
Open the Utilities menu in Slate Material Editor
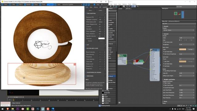point(134,4)
